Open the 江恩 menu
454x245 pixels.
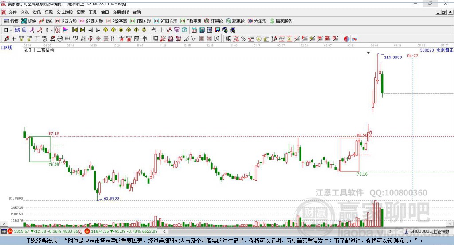(49, 12)
